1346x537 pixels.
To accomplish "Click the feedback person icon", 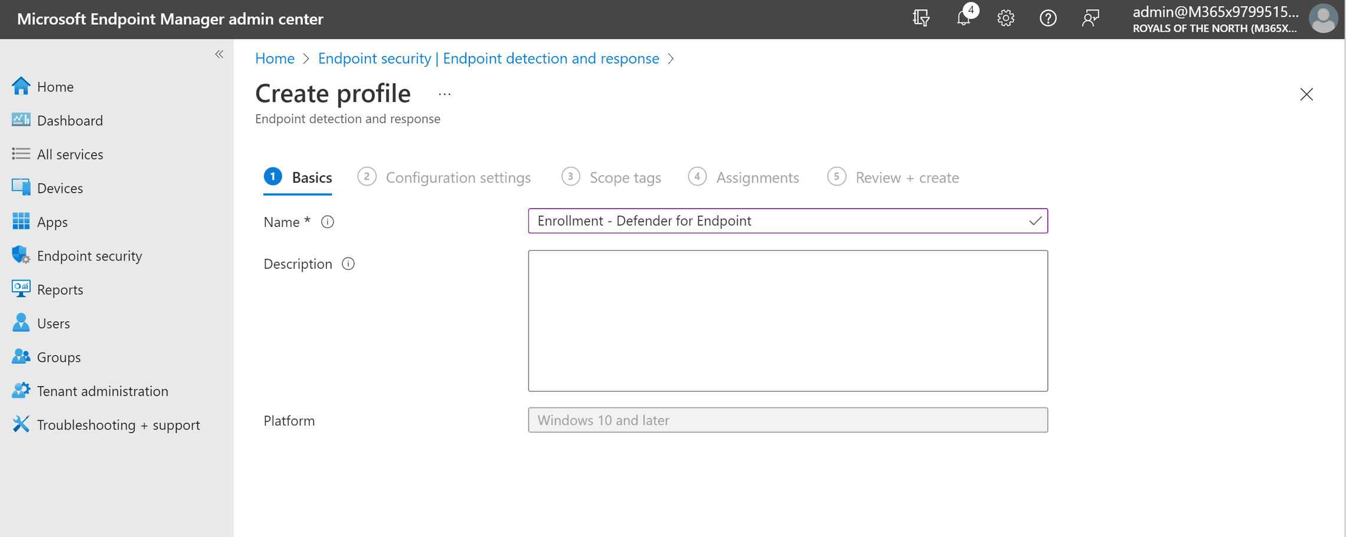I will 1090,18.
